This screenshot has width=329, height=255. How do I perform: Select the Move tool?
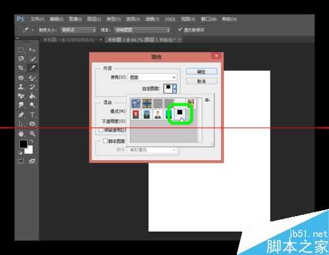(x=32, y=50)
